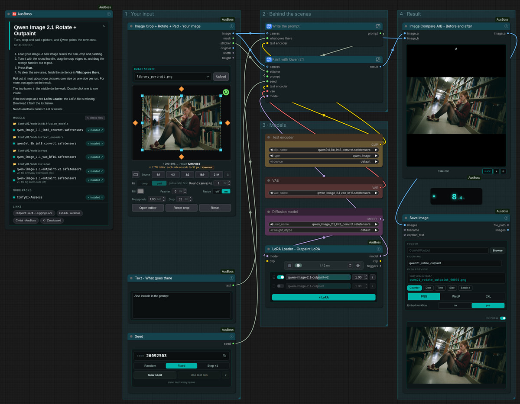Click the info button for qwen-image-2.1-outpaint-v2
The image size is (520, 404).
372,277
